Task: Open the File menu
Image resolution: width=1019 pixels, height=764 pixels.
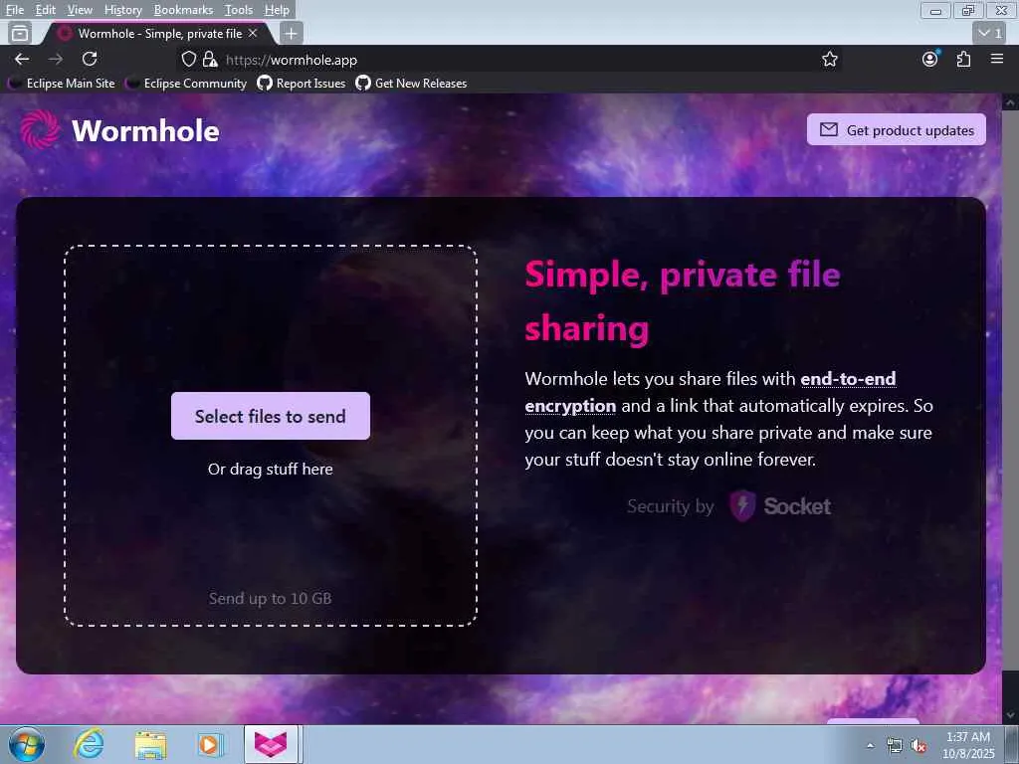Action: [14, 10]
